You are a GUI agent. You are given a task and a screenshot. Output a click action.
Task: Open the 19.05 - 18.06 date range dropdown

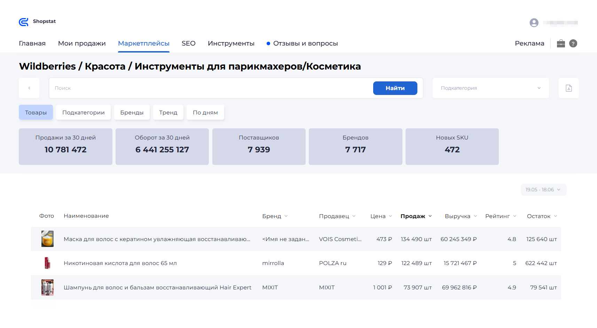coord(543,190)
